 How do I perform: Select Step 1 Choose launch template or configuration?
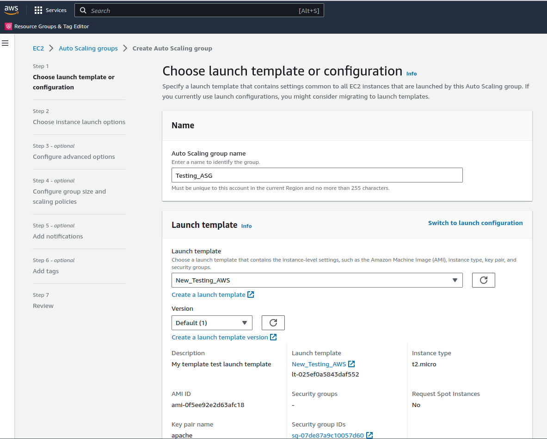tap(74, 82)
